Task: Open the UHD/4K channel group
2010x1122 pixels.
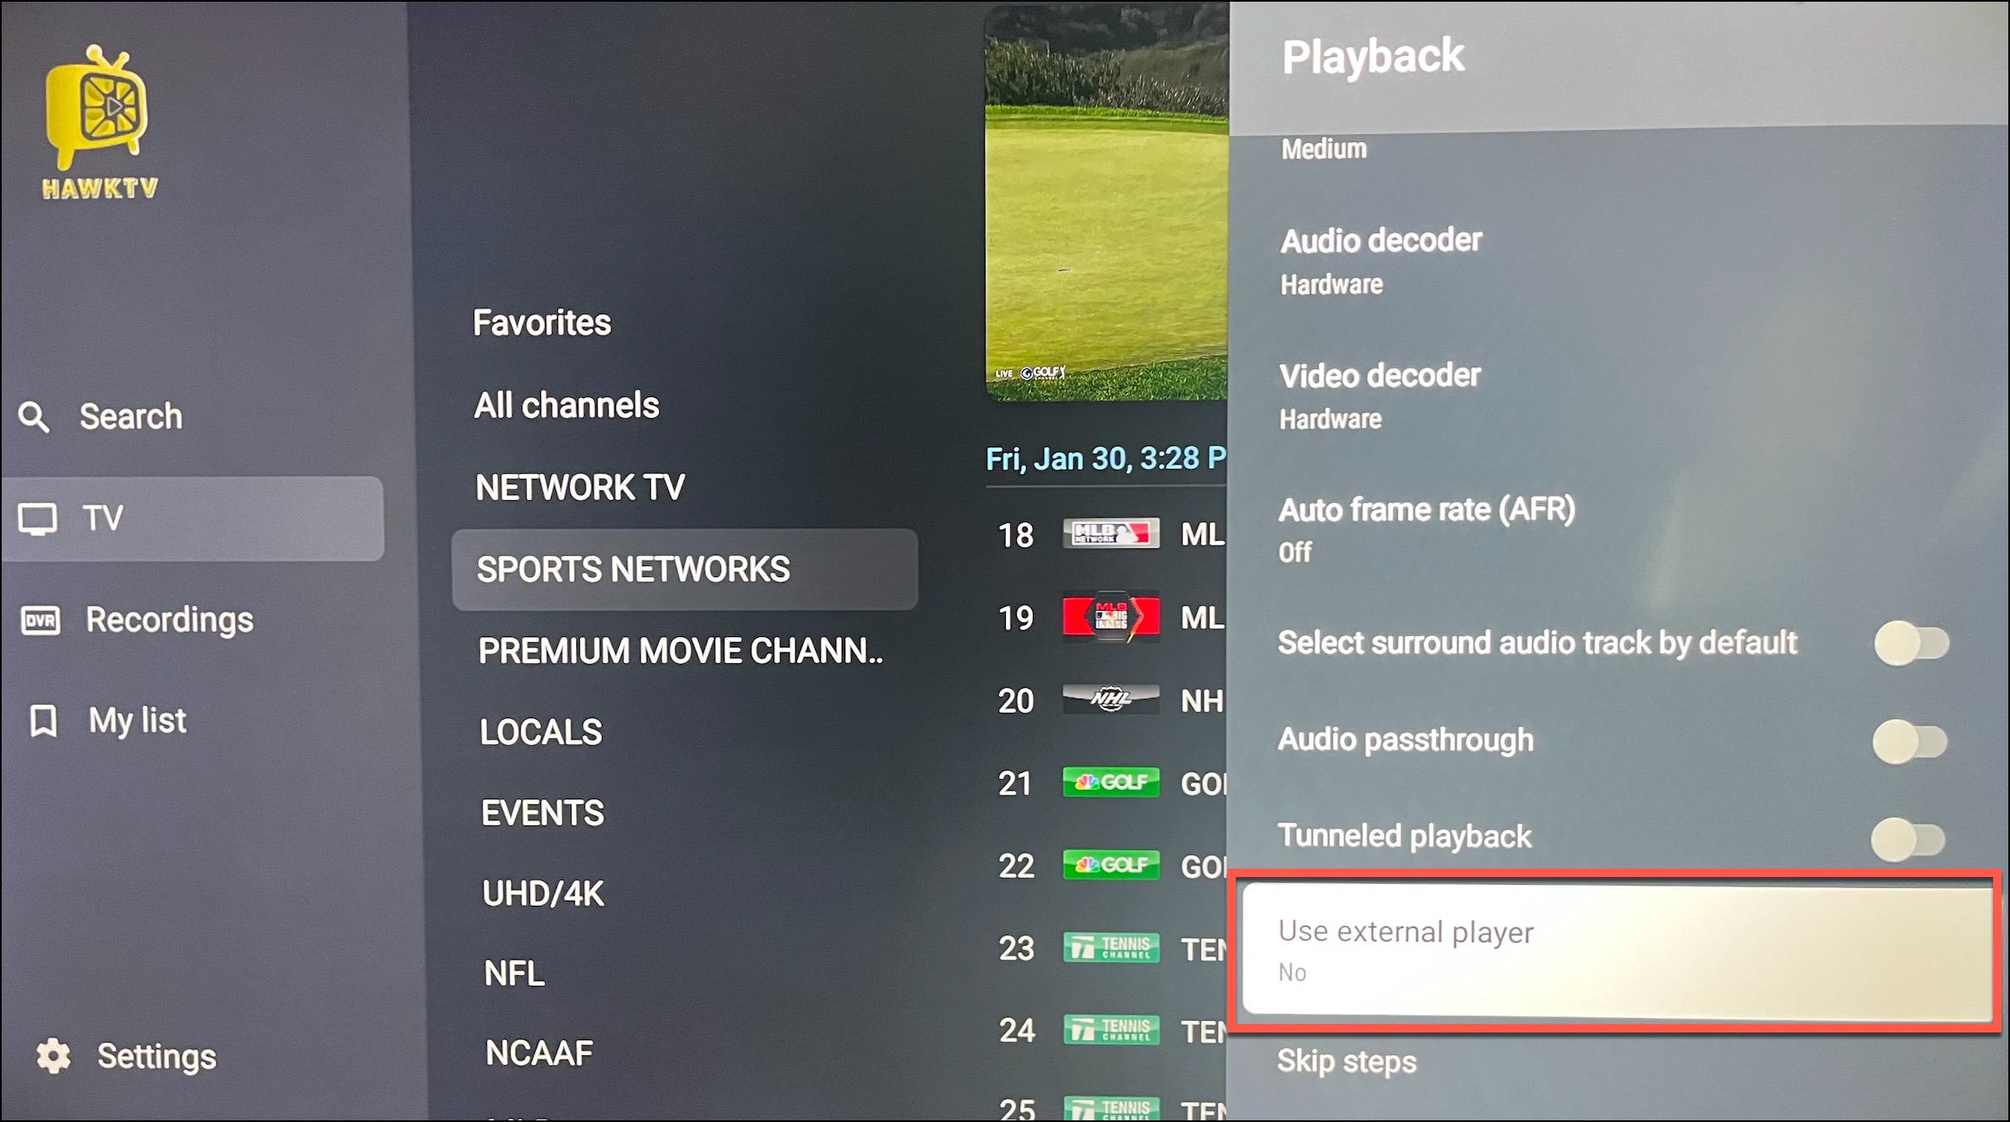Action: coord(543,894)
